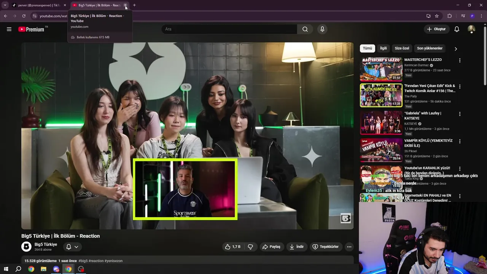Open the Windows Start menu

[6, 269]
